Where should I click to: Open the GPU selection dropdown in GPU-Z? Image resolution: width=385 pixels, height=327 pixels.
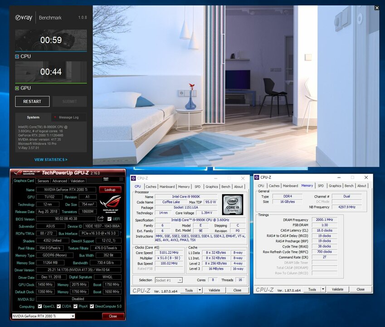(x=73, y=316)
